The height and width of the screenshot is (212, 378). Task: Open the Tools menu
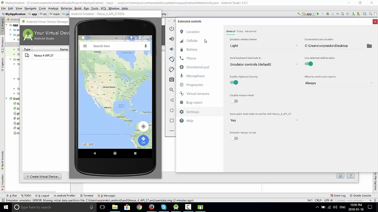[x=94, y=8]
